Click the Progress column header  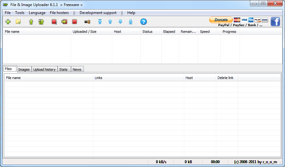pos(230,32)
